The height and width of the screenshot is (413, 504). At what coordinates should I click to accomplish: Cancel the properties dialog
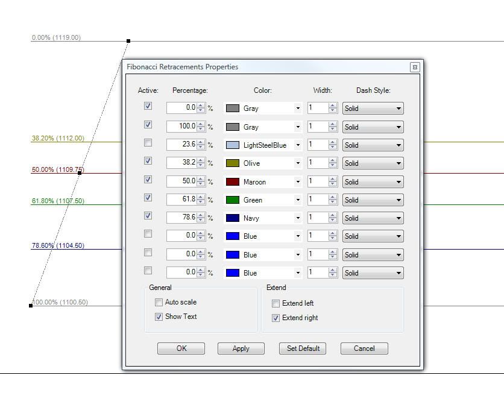(364, 348)
